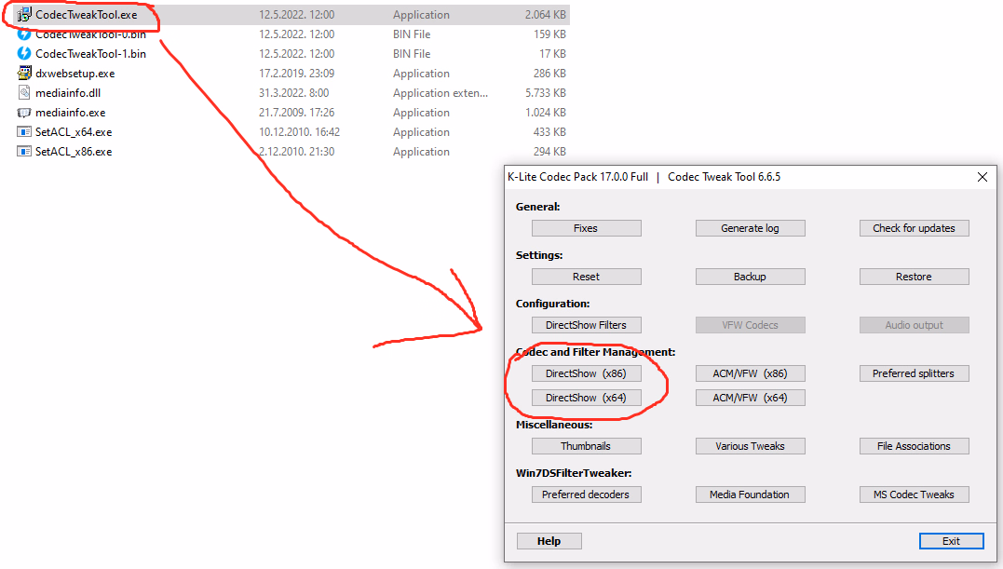Open the Backup settings button
This screenshot has width=1003, height=569.
pyautogui.click(x=750, y=277)
